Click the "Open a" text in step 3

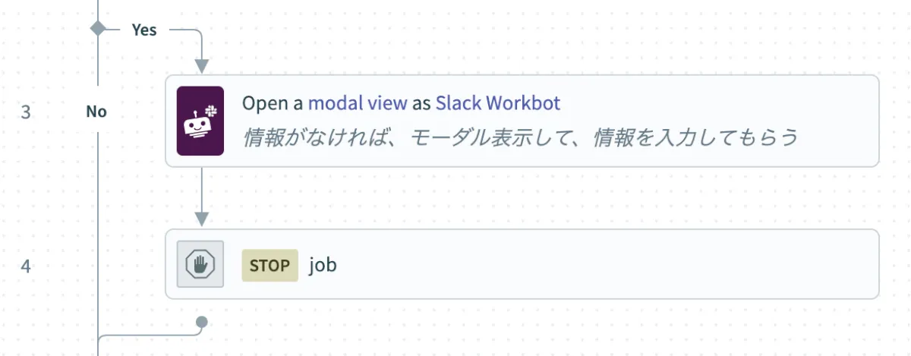tap(273, 103)
